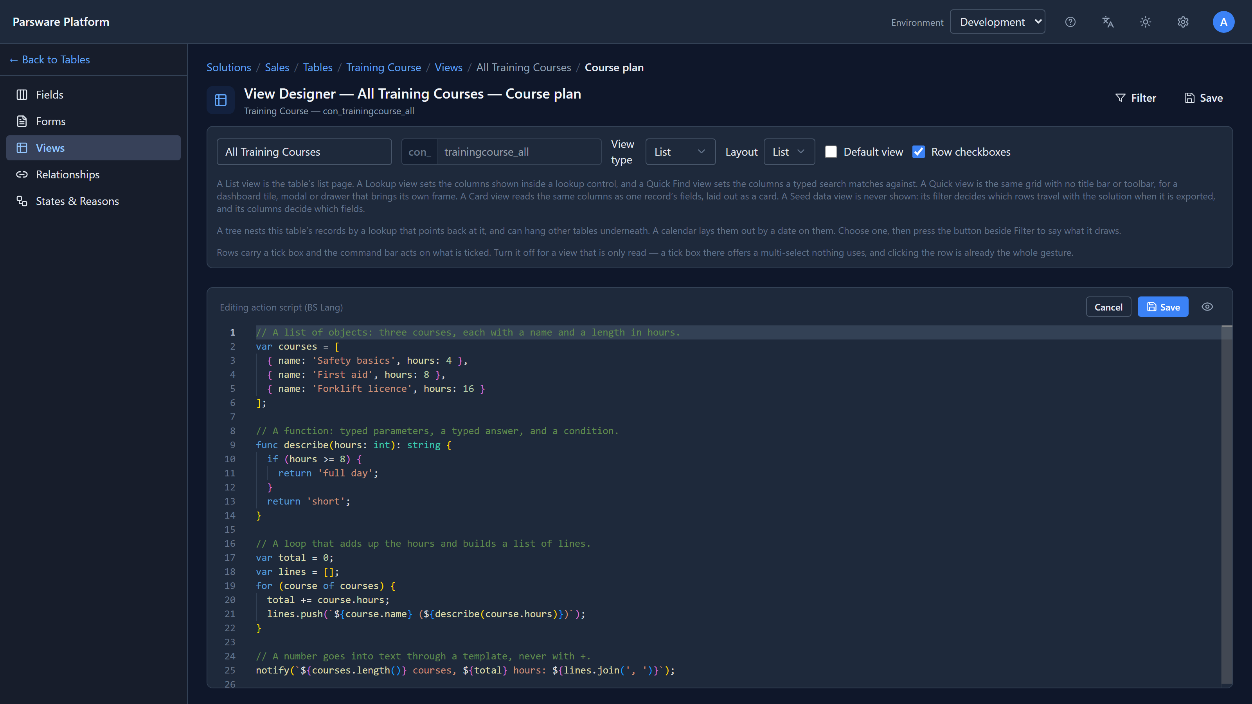Toggle the script preview eye icon

(x=1207, y=307)
